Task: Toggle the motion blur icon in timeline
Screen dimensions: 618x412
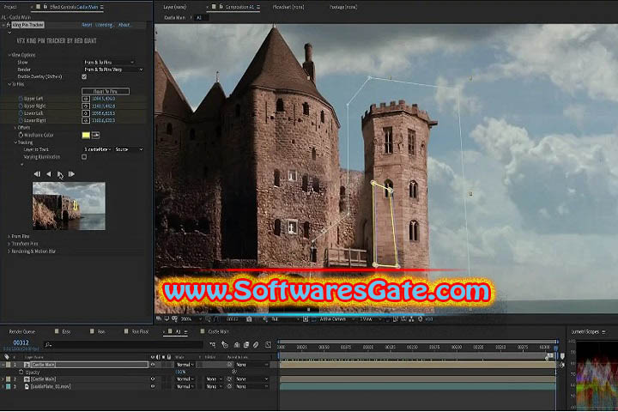Action: (x=256, y=344)
